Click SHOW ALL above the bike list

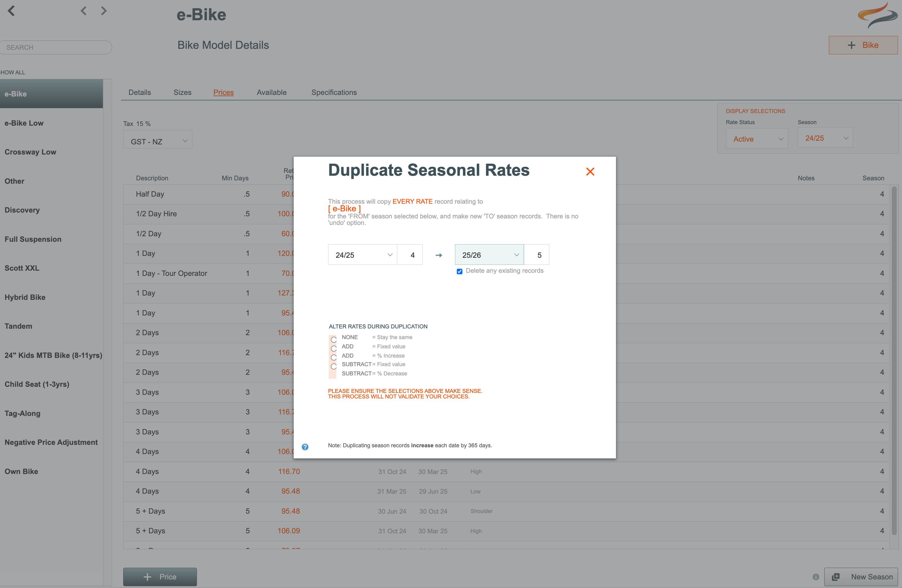(13, 73)
